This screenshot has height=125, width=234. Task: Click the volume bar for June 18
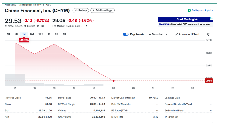point(94,85)
